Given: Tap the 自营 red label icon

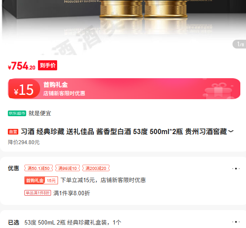Looking at the screenshot, I should click(13, 131).
